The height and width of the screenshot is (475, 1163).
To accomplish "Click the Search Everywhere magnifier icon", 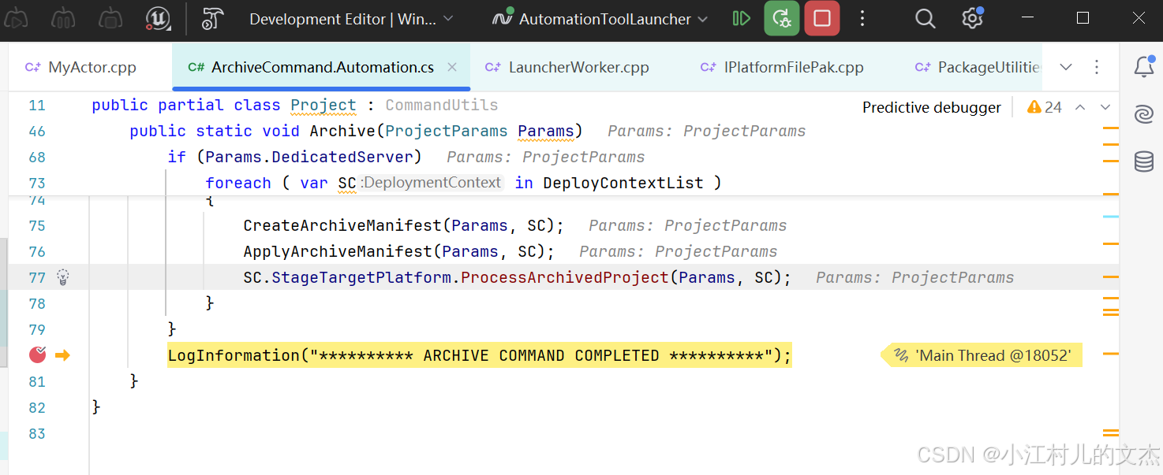I will (x=925, y=19).
